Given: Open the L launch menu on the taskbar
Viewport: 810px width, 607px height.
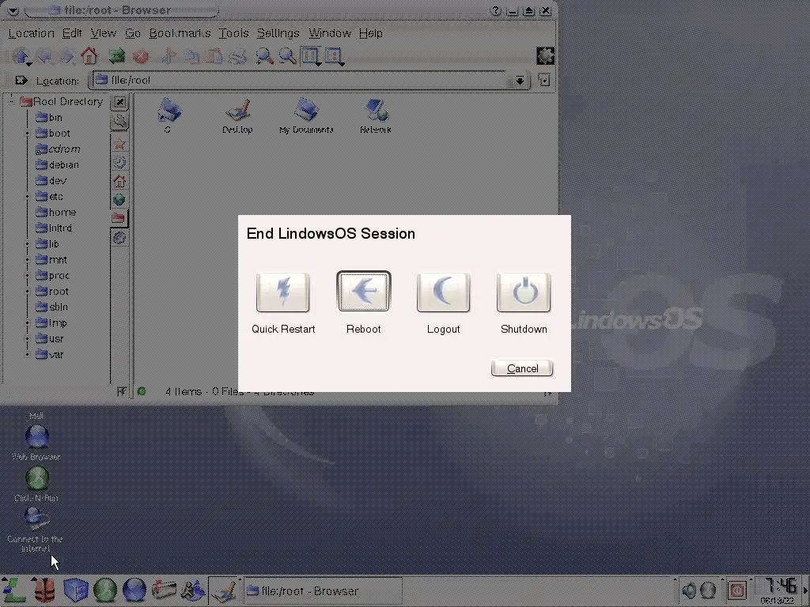Looking at the screenshot, I should coord(16,590).
